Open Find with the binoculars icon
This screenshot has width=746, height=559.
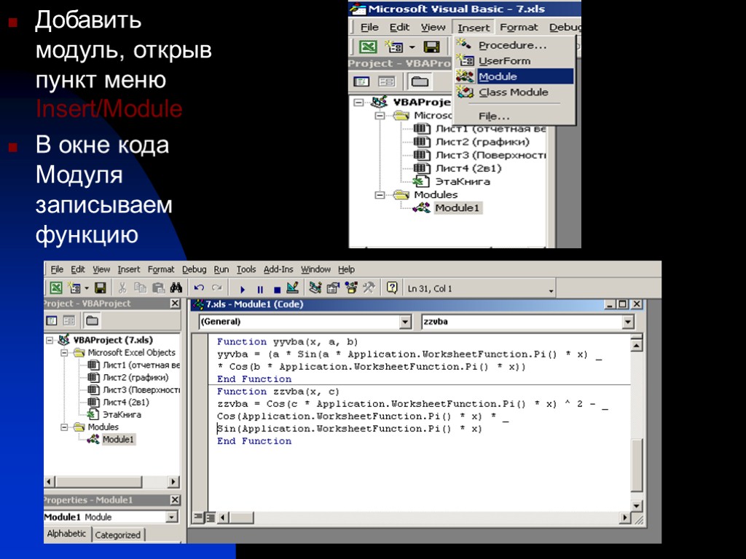[x=176, y=288]
